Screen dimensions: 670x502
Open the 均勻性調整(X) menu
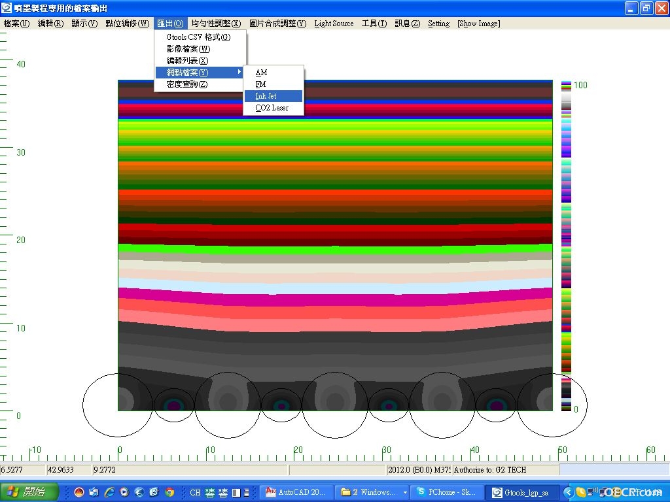point(216,24)
